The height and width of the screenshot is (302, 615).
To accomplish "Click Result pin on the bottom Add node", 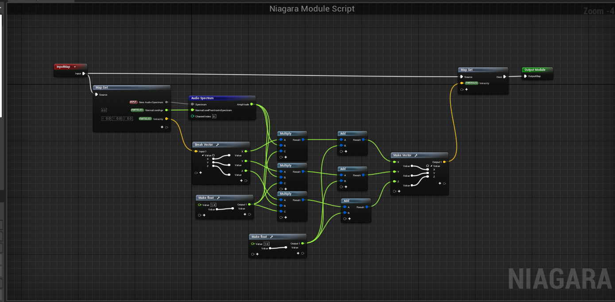I will 367,207.
